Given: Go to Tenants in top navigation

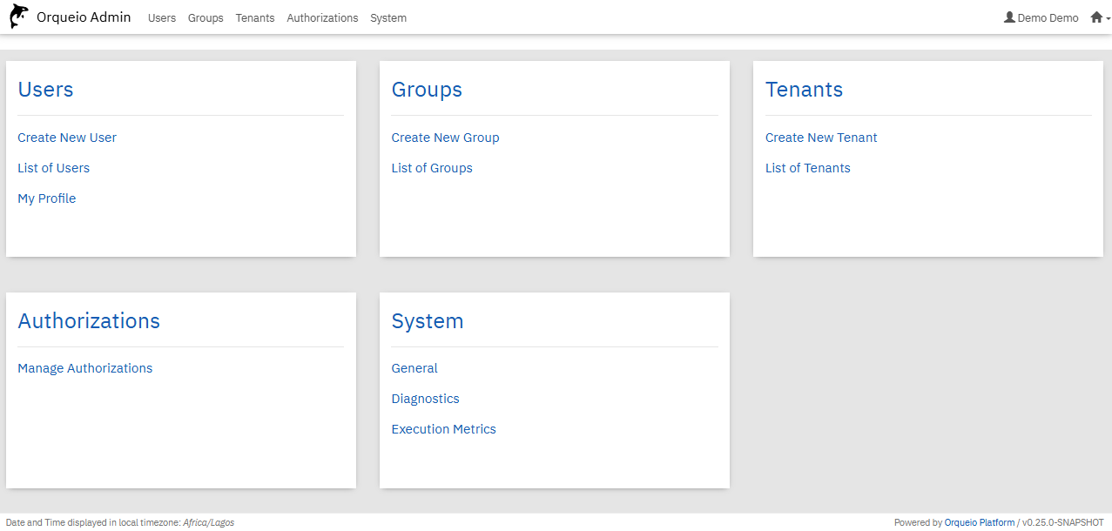Looking at the screenshot, I should (255, 18).
